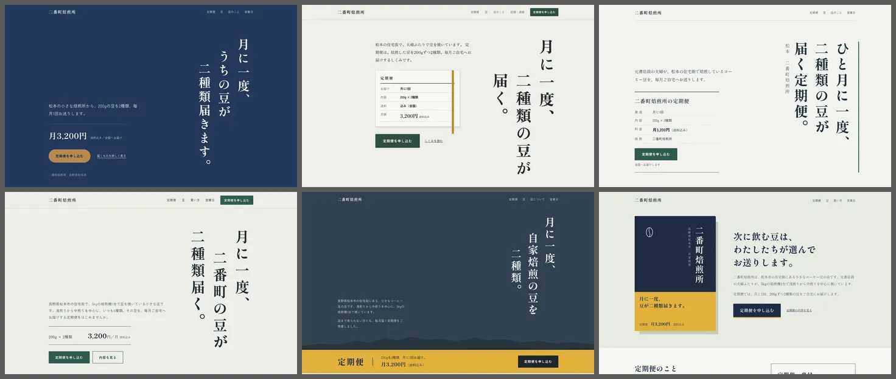This screenshot has height=379, width=896.
Task: Click the 二番町焙煎所 logo in the navy blue mockup
Action: (63, 12)
